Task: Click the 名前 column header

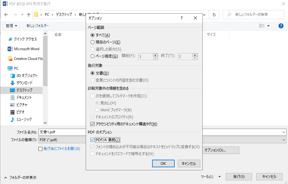Action: coord(58,35)
